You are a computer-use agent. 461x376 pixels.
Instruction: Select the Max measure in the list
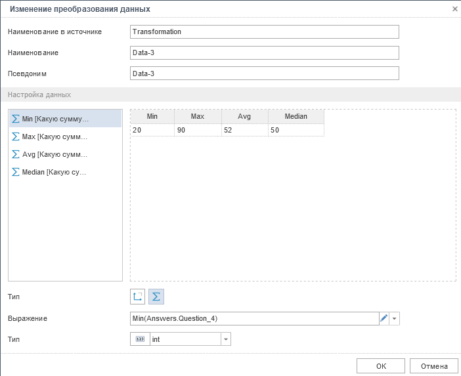coord(54,136)
